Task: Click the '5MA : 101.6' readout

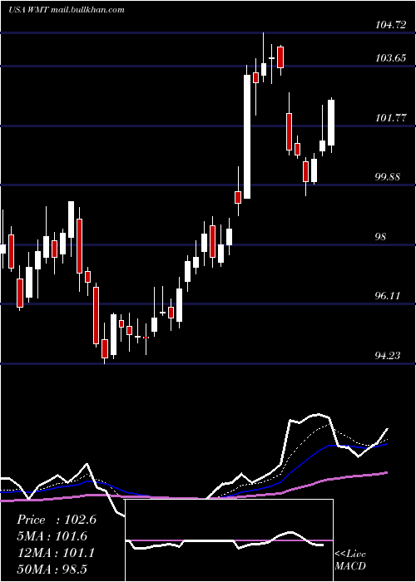Action: [x=52, y=536]
